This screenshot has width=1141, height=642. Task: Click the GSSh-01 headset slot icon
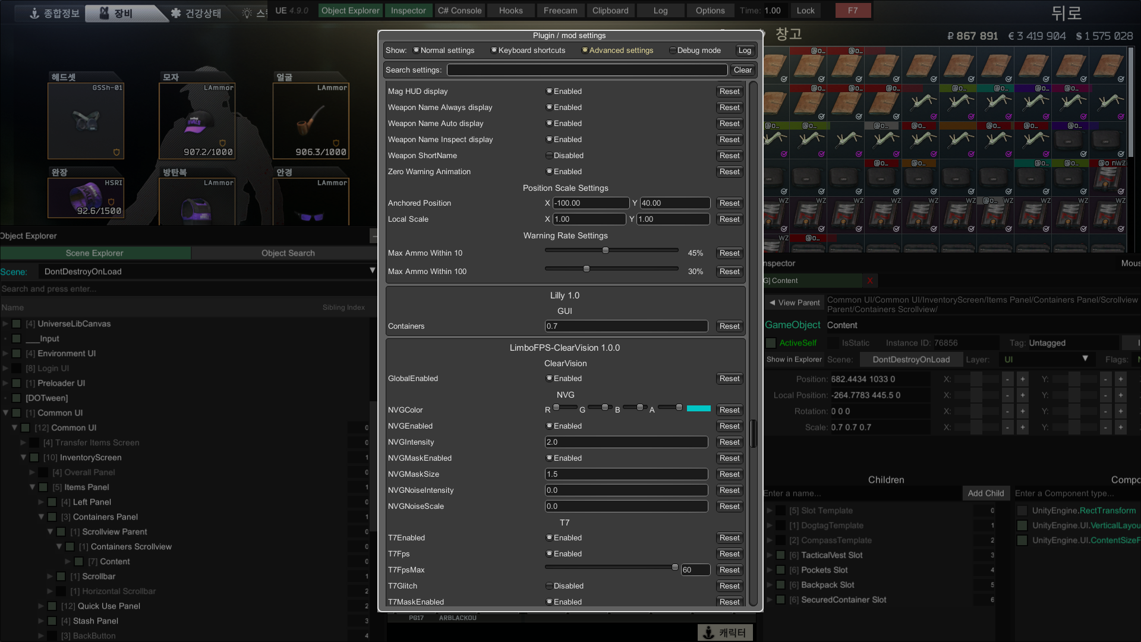(x=86, y=121)
